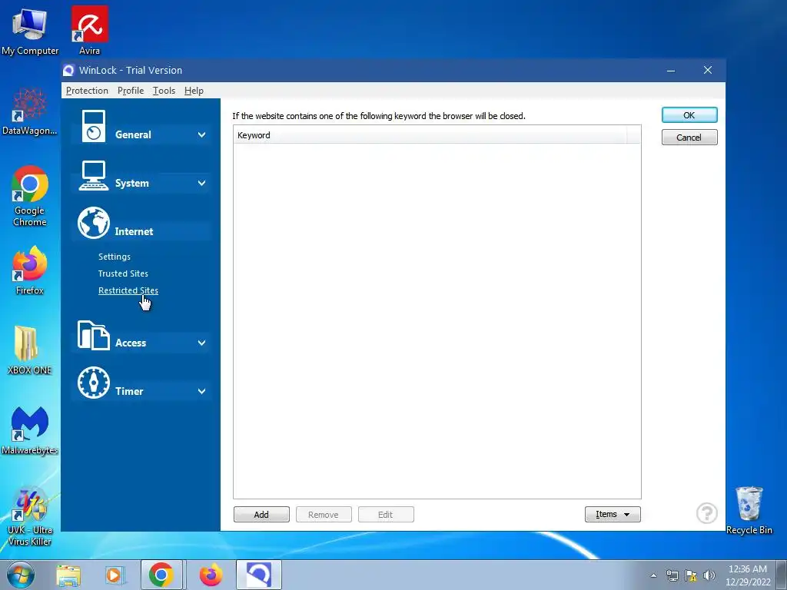
Task: Open Windows Media Player from taskbar
Action: (115, 575)
